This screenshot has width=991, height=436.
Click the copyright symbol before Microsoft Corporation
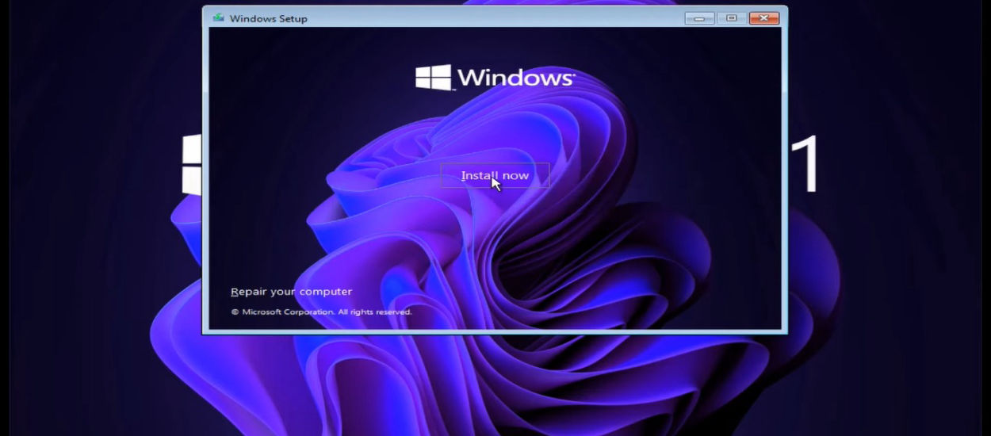point(235,312)
